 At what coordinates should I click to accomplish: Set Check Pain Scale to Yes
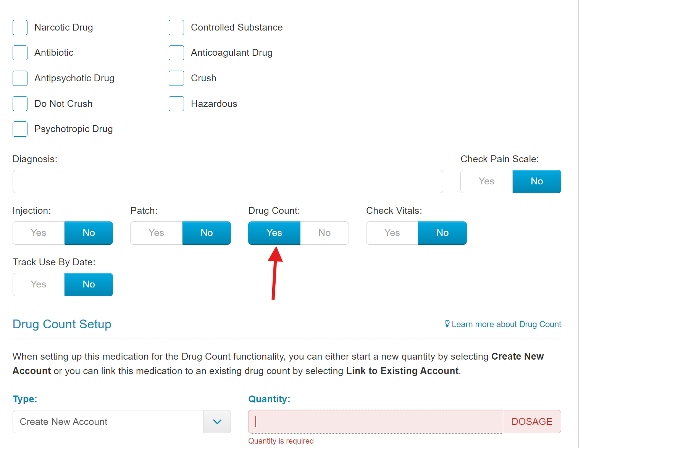(x=486, y=181)
